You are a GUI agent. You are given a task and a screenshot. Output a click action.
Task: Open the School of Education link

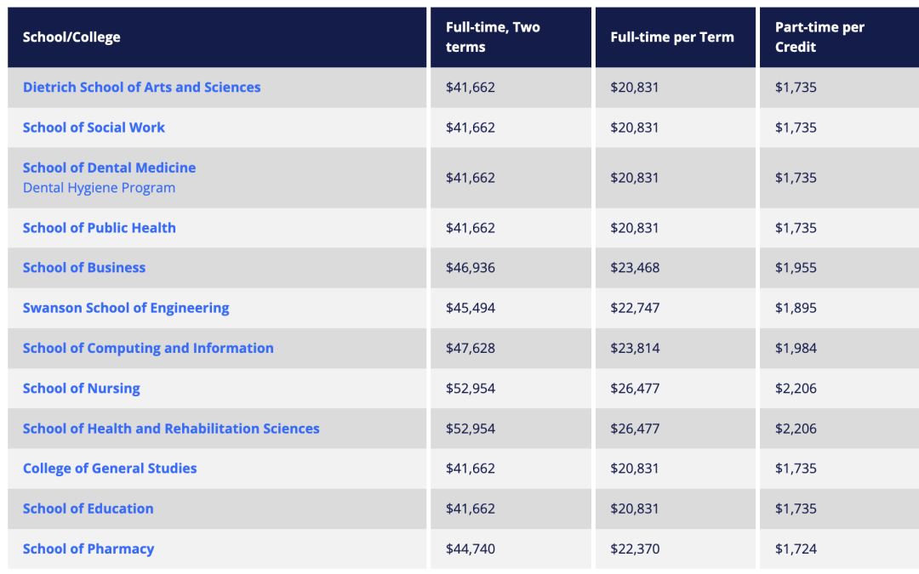pos(88,509)
